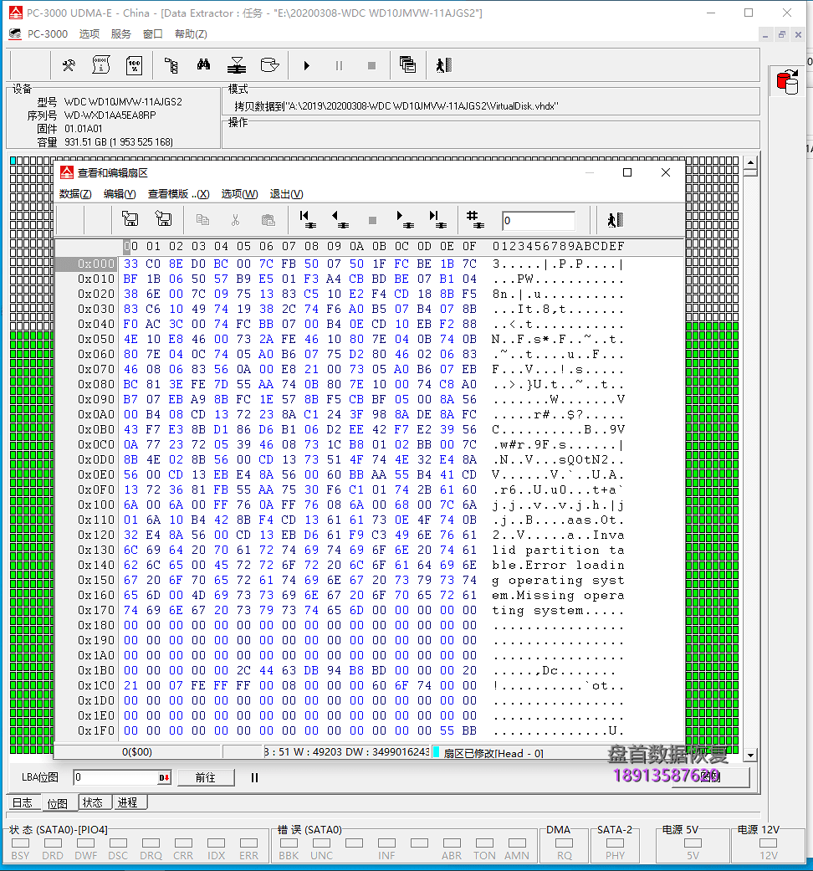Click the exit icon in sector editor toolbar
813x871 pixels.
click(x=616, y=220)
